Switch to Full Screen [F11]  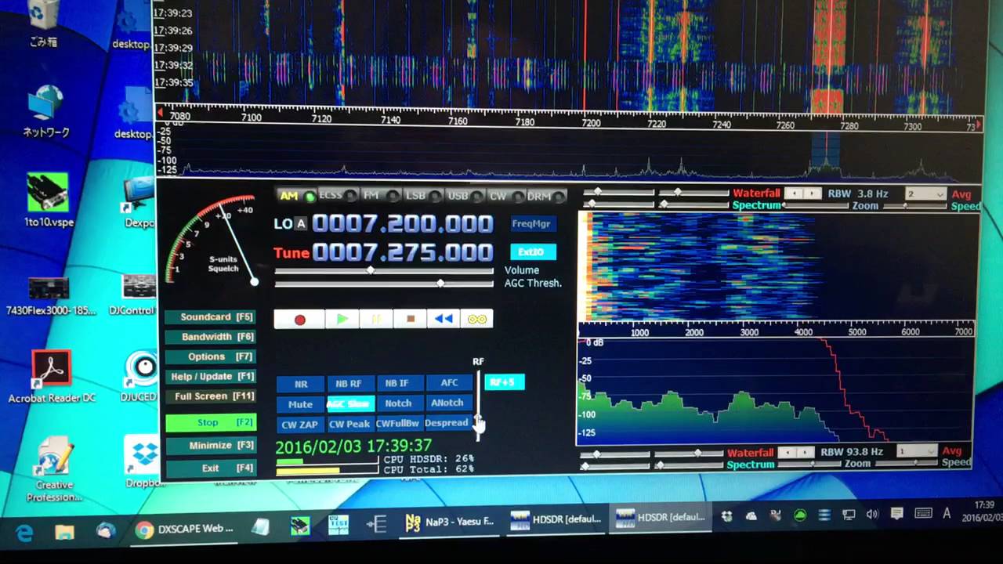210,396
